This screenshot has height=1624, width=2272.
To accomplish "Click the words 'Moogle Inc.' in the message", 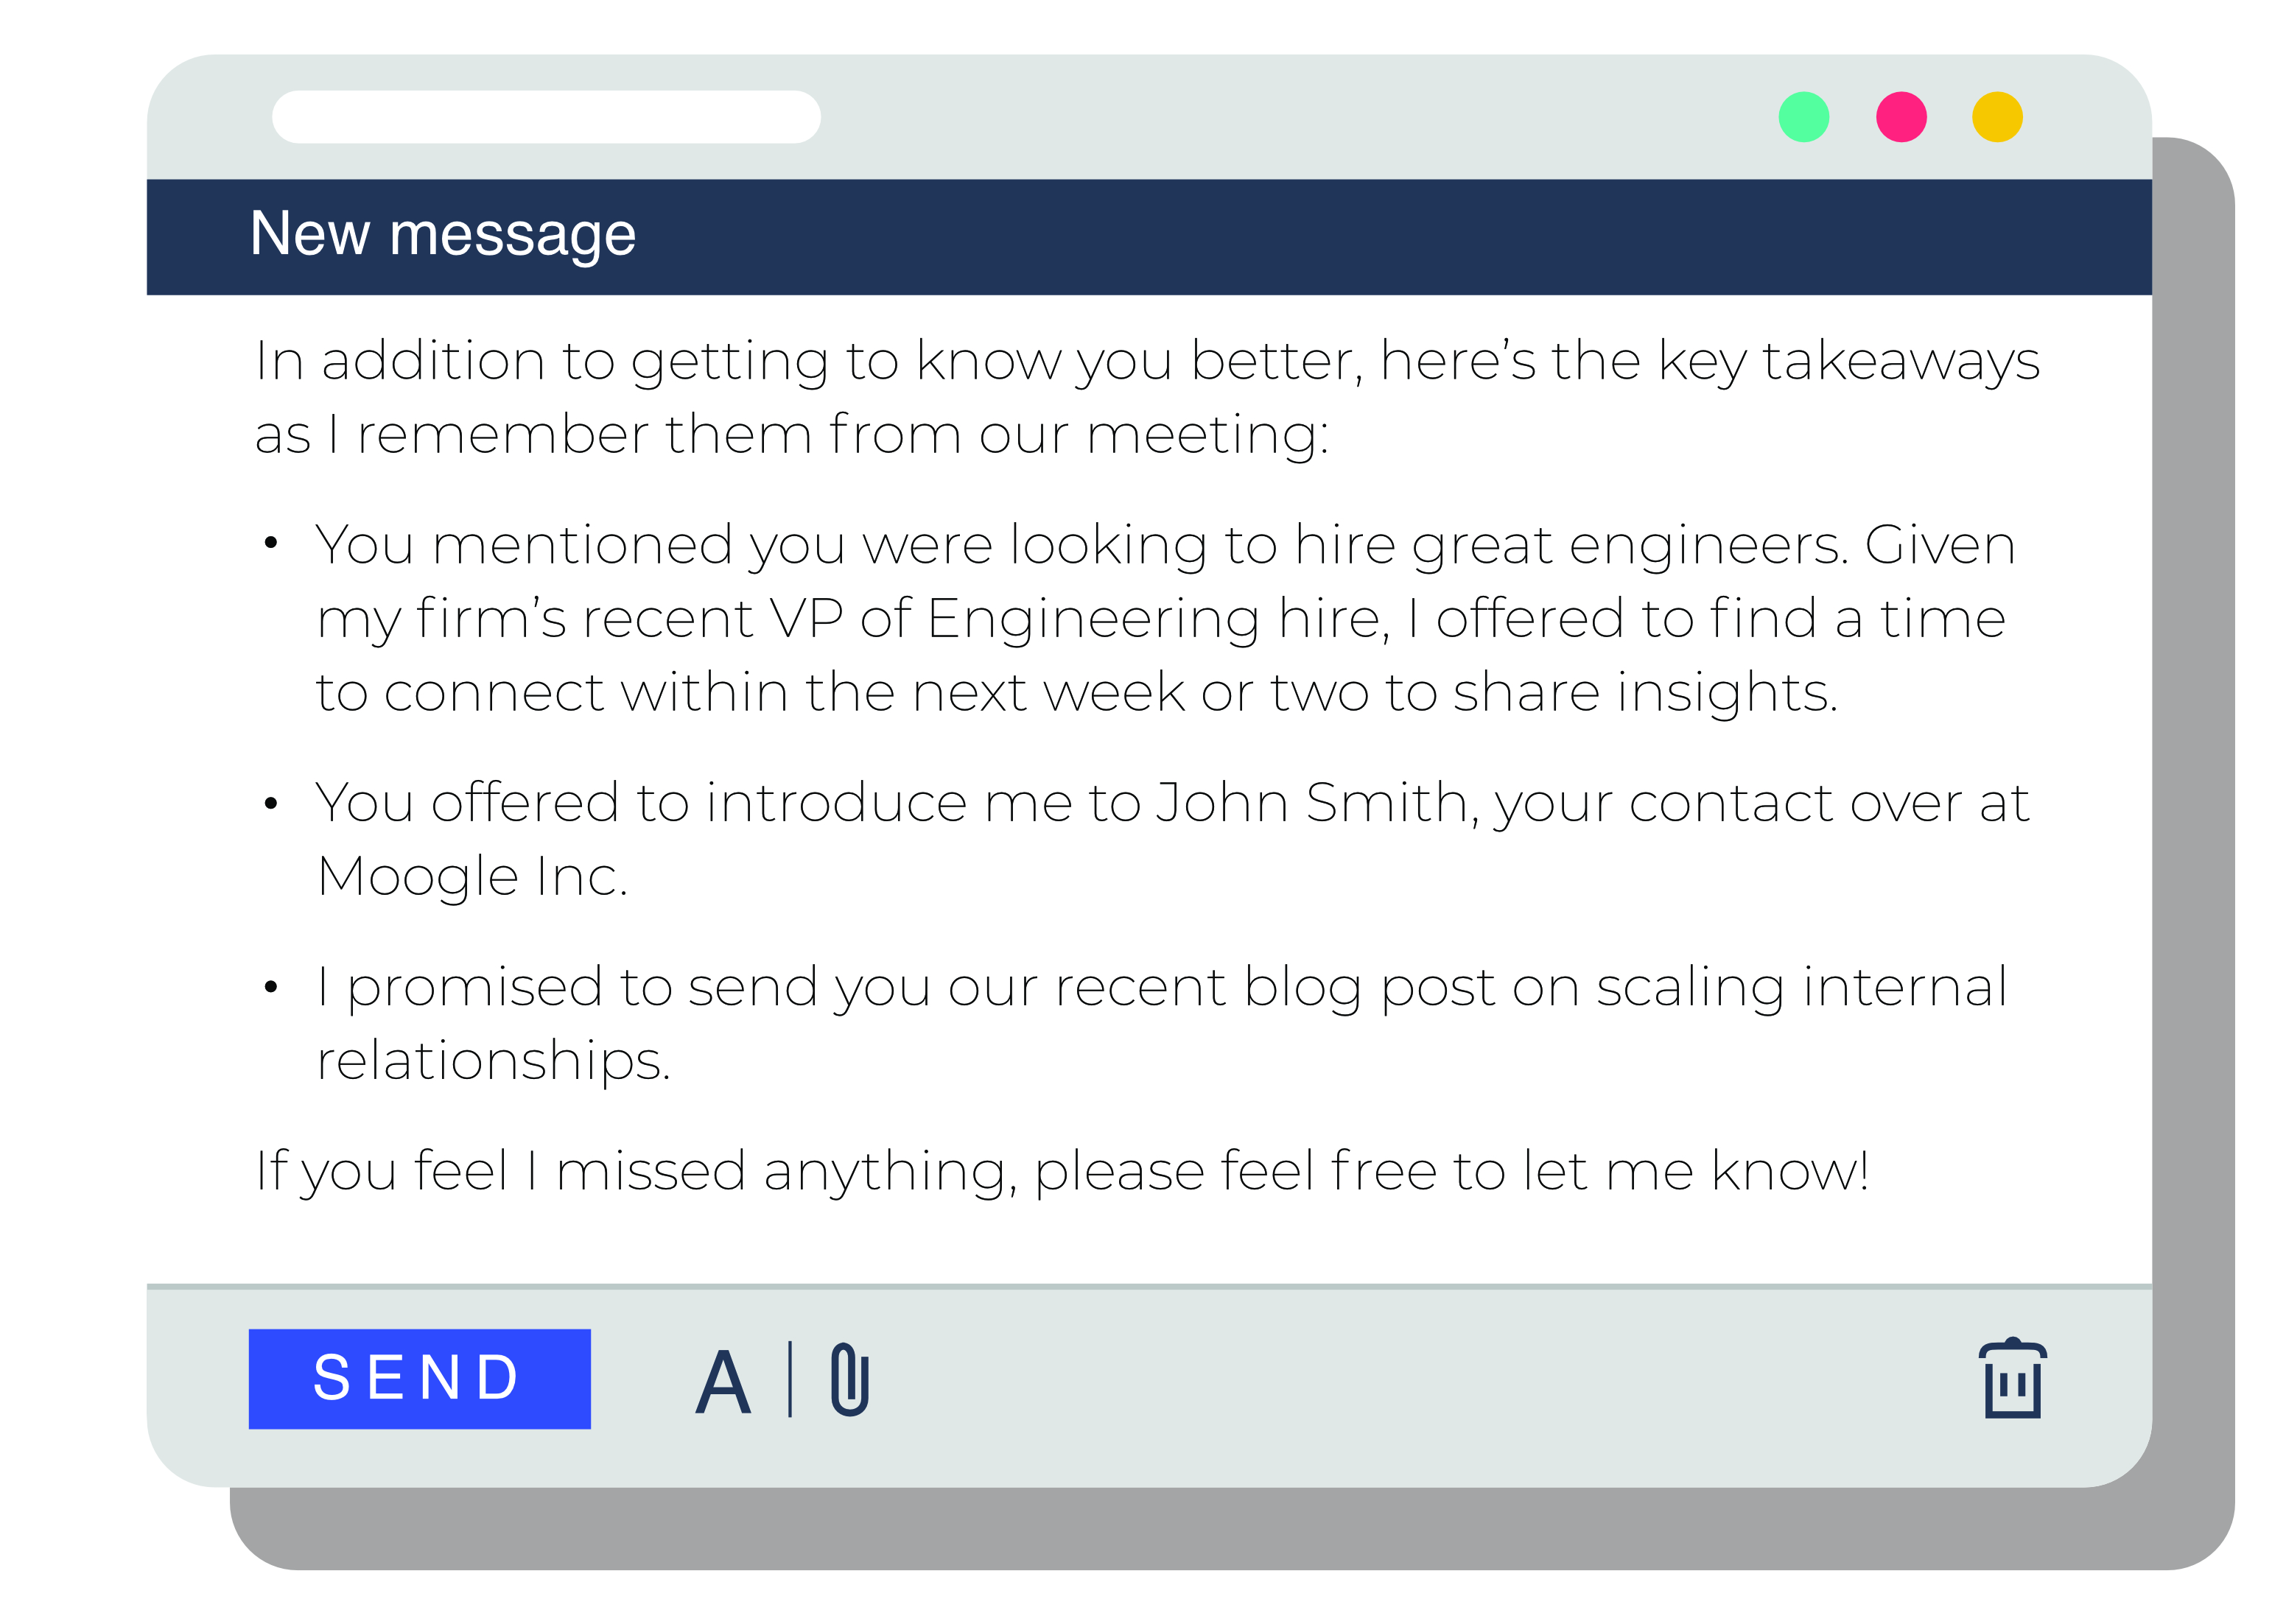I will [x=472, y=878].
